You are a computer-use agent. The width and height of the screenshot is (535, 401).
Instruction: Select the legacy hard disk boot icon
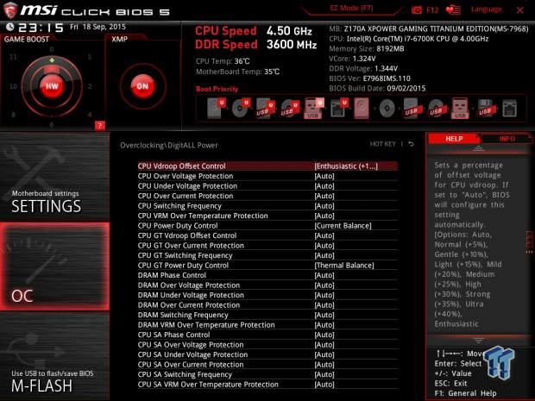(362, 108)
